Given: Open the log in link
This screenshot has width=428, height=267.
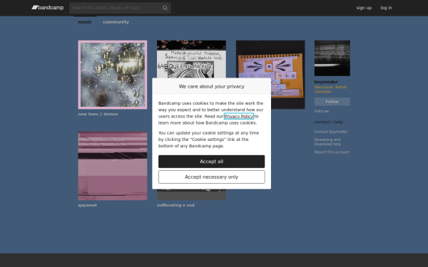Looking at the screenshot, I should [386, 8].
